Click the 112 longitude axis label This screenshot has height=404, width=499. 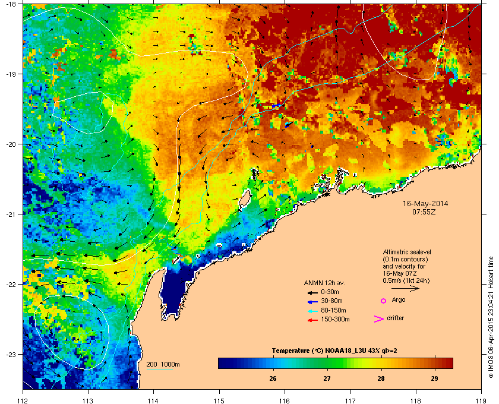[x=23, y=400]
